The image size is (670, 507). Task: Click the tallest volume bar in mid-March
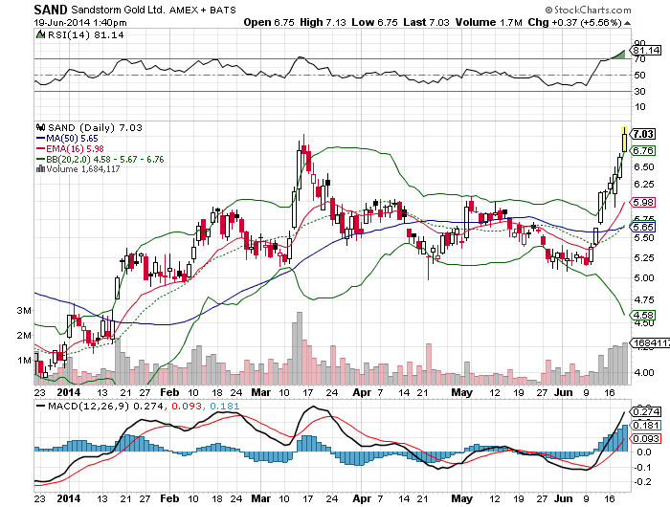299,348
